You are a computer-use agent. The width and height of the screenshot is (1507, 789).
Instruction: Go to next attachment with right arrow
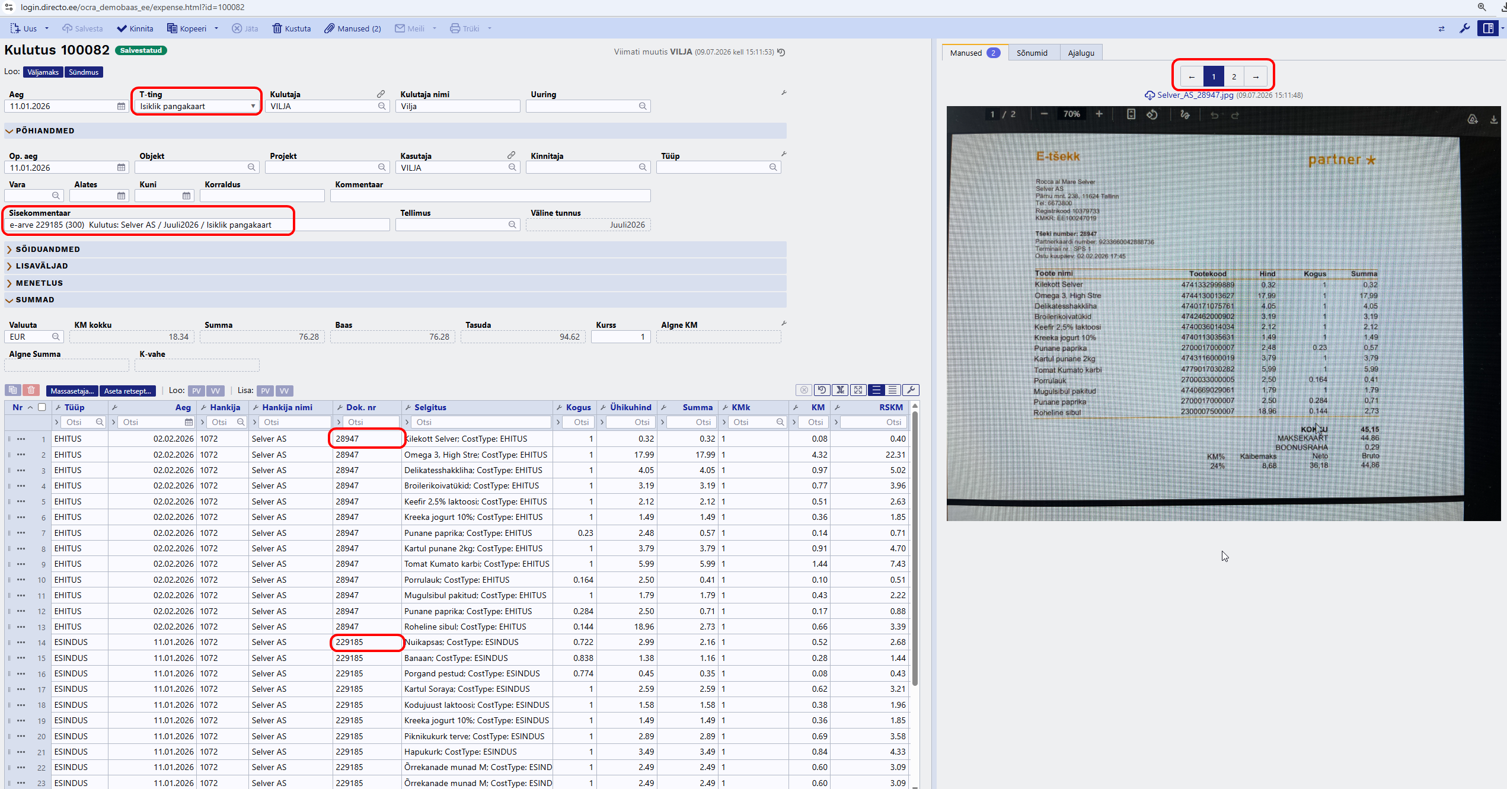1256,76
